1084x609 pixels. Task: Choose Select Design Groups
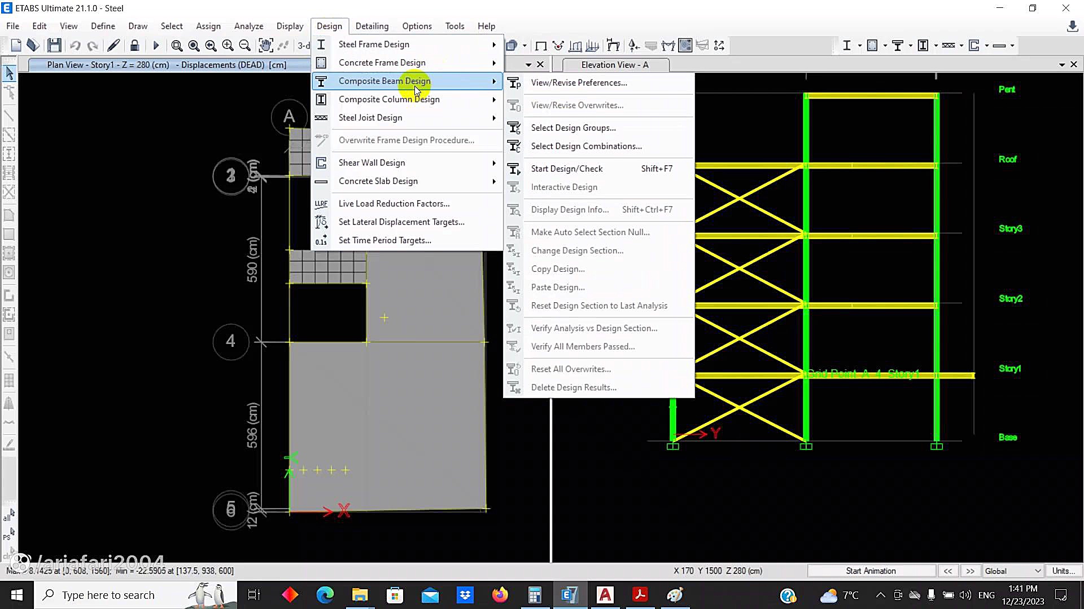598,128
